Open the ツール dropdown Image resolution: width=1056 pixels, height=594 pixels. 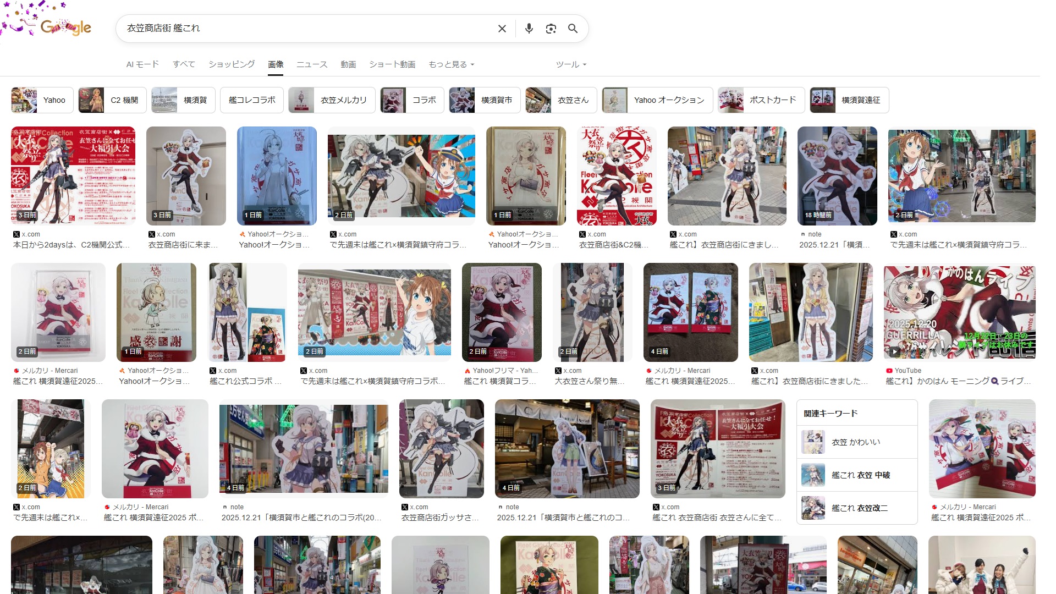[x=571, y=64]
